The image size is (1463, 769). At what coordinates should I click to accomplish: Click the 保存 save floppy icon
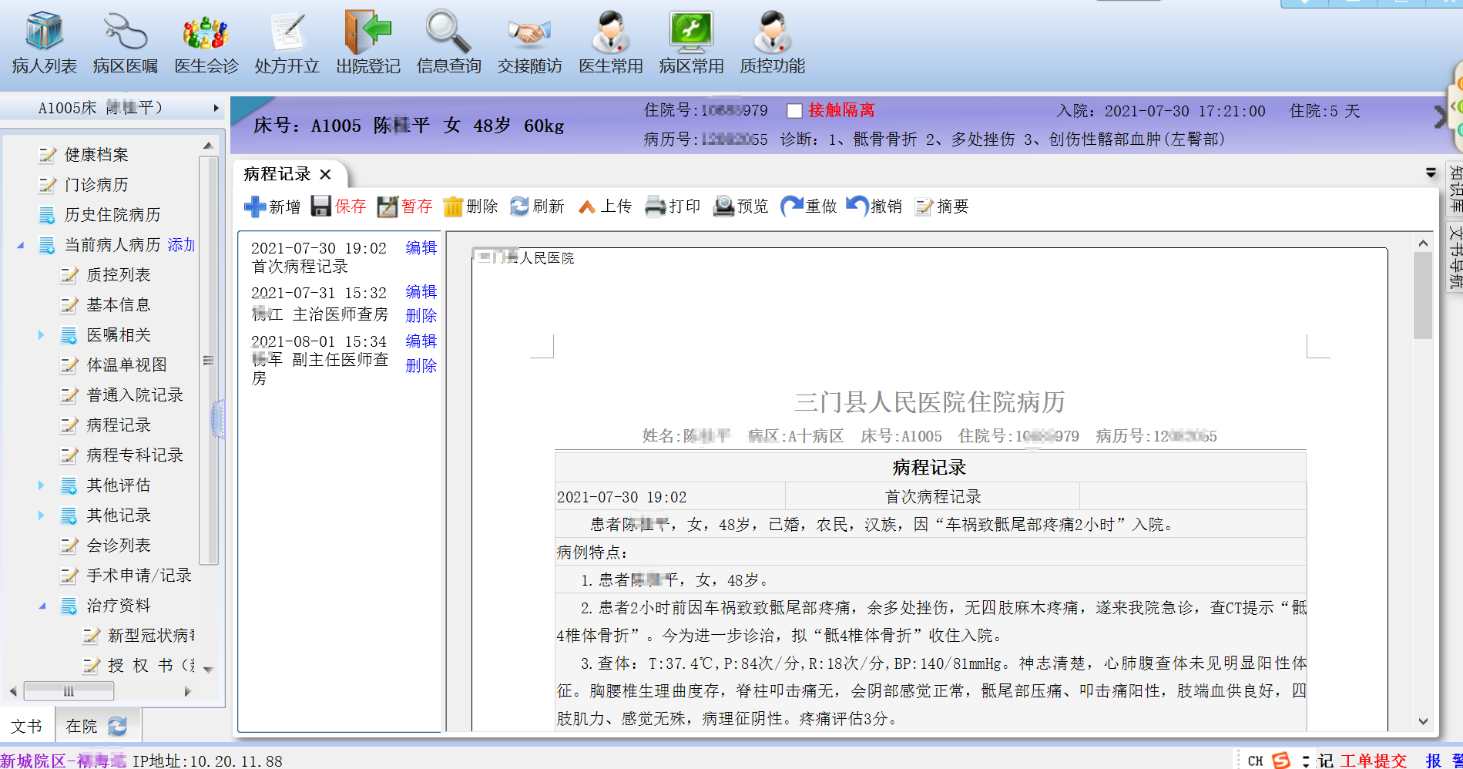tap(321, 207)
